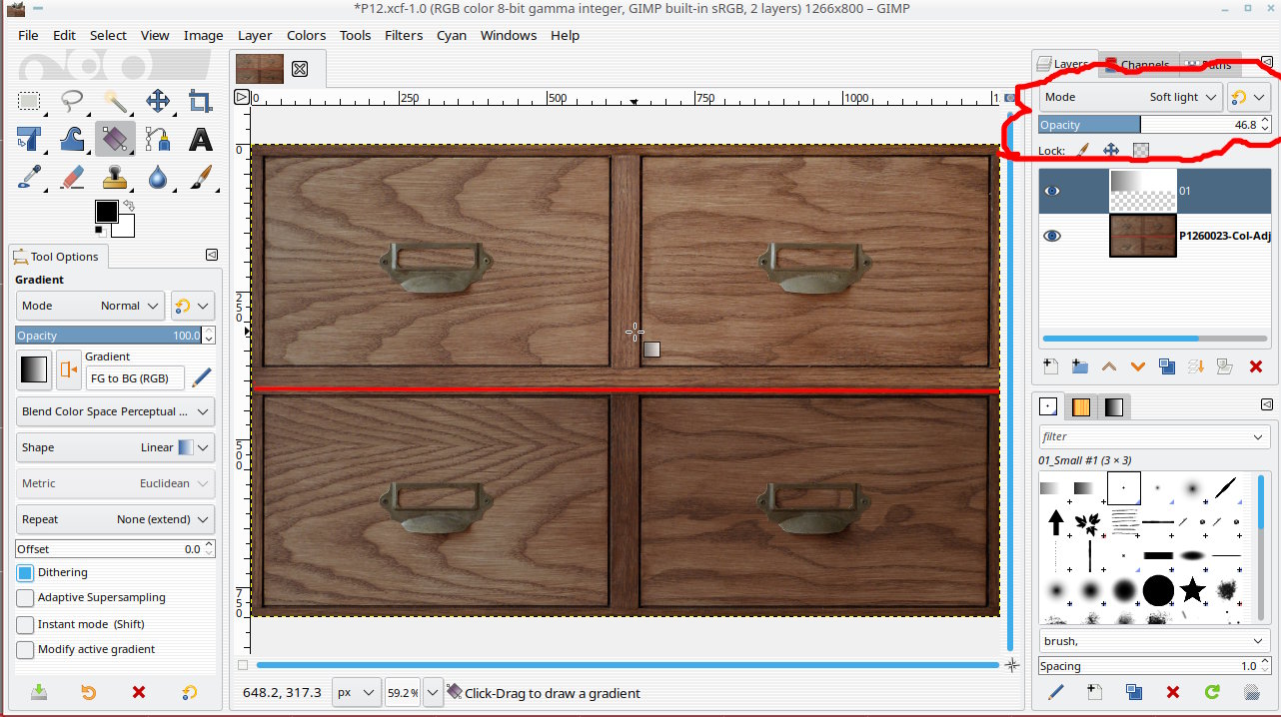Select the Eraser tool
The height and width of the screenshot is (717, 1281).
click(73, 177)
